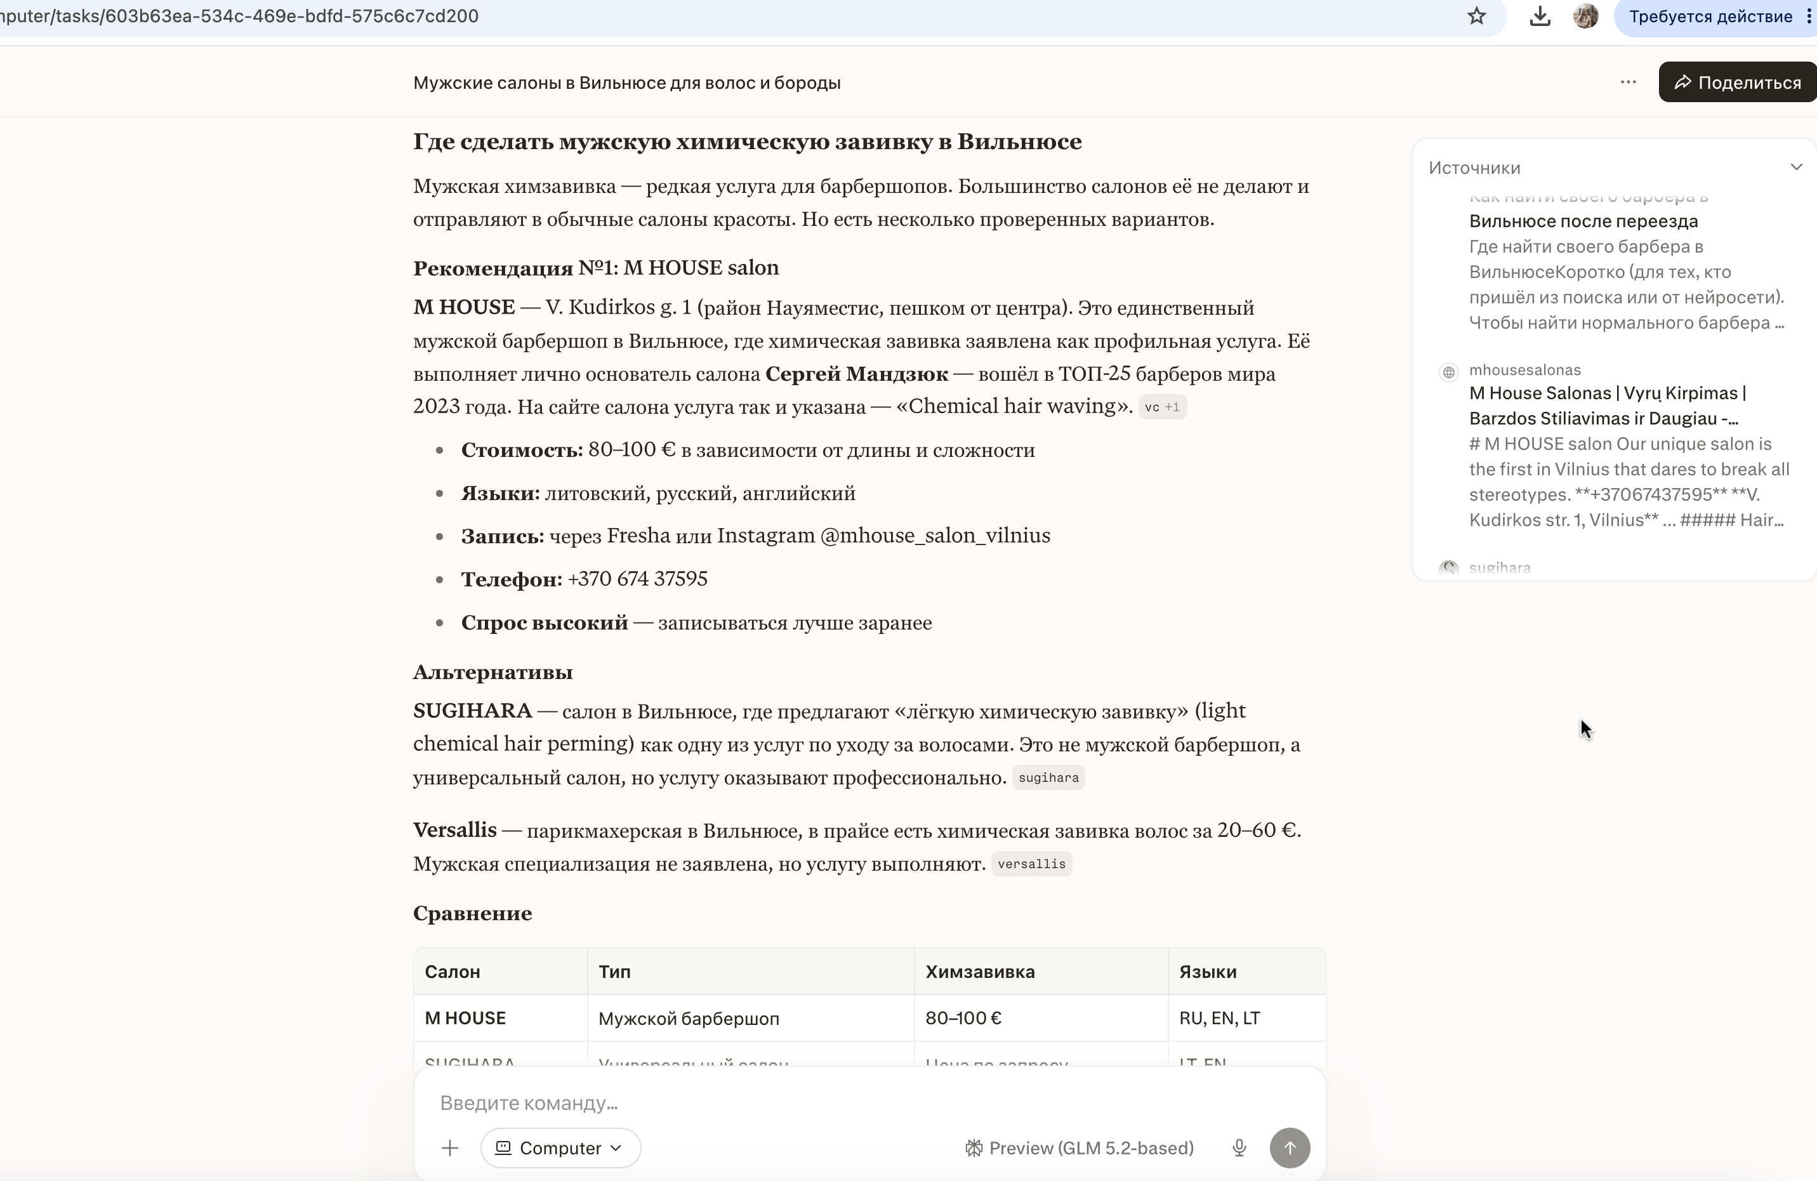Open the browser profile avatar
Screen dimensions: 1817x1181
click(x=1586, y=16)
